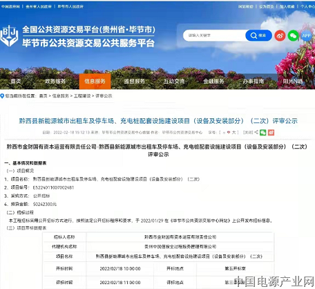
Task: Open the 政务服务 navigation tab
Action: [x=55, y=81]
